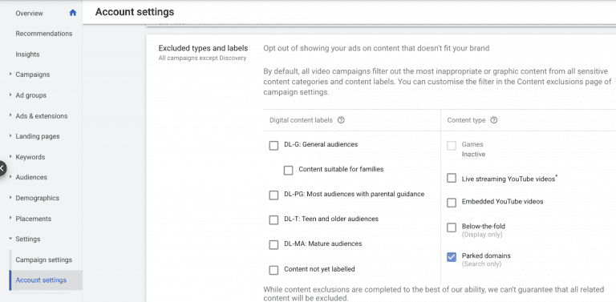Screen dimensions: 616x302
Task: Click '(Display only)' note under Below-the-fold
Action: tap(482, 235)
